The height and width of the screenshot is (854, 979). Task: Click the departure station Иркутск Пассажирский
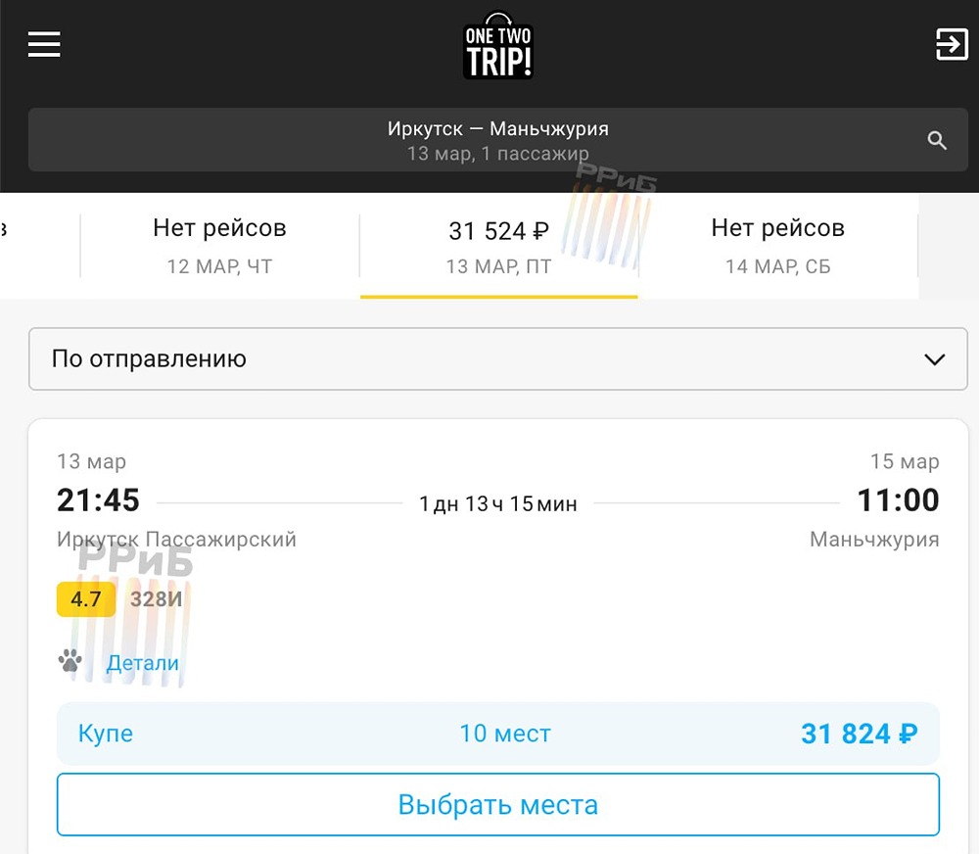(x=176, y=540)
